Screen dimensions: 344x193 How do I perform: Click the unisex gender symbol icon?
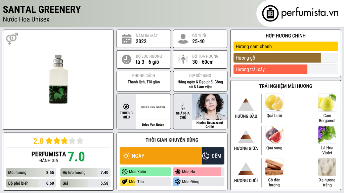pyautogui.click(x=12, y=39)
